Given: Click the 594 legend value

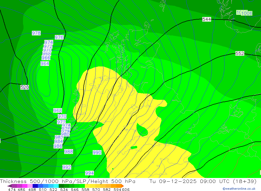Looking at the screenshot, I should (117, 189).
